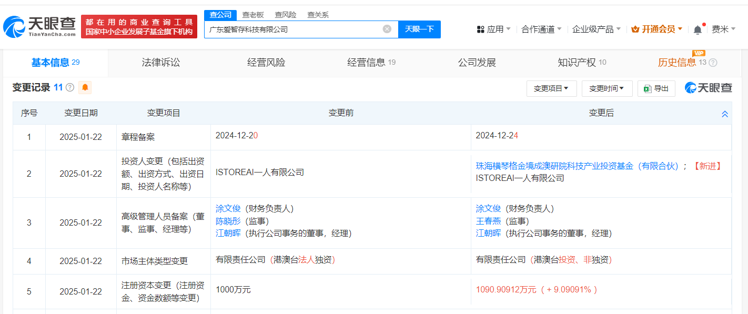The height and width of the screenshot is (314, 748).
Task: Switch to the 法律诉讼 tab
Action: pyautogui.click(x=160, y=63)
